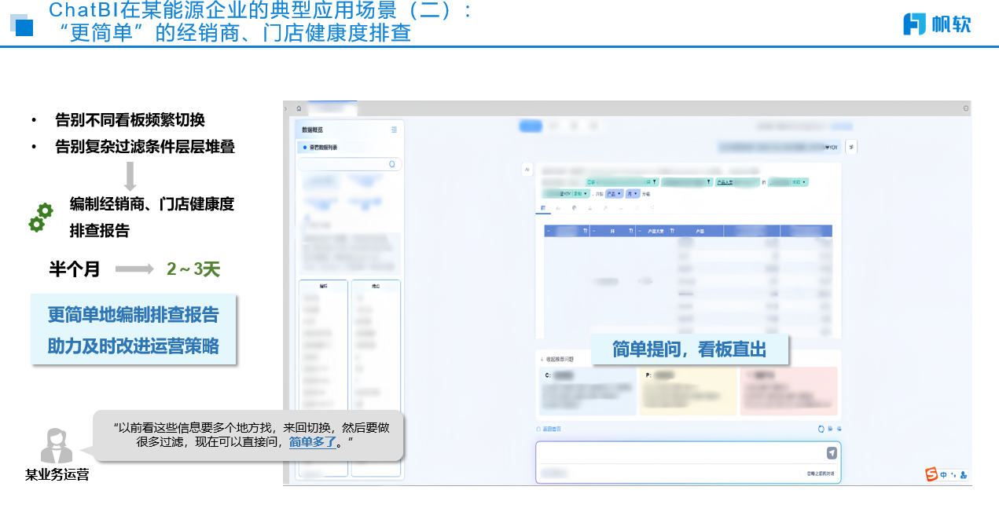Collapse the 月 column with its minus icon

[x=594, y=231]
